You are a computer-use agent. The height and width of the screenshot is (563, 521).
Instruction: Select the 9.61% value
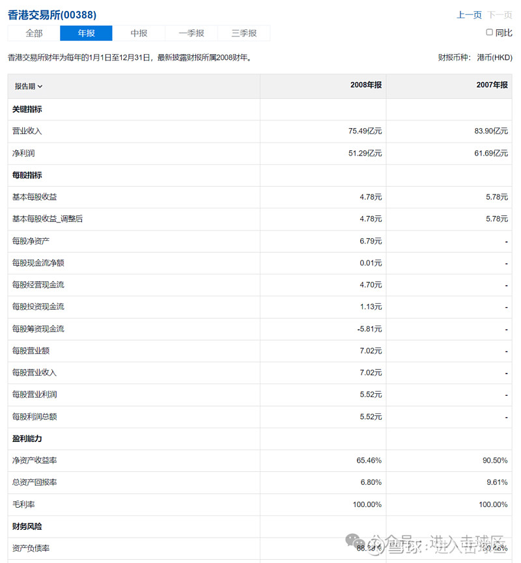click(498, 482)
